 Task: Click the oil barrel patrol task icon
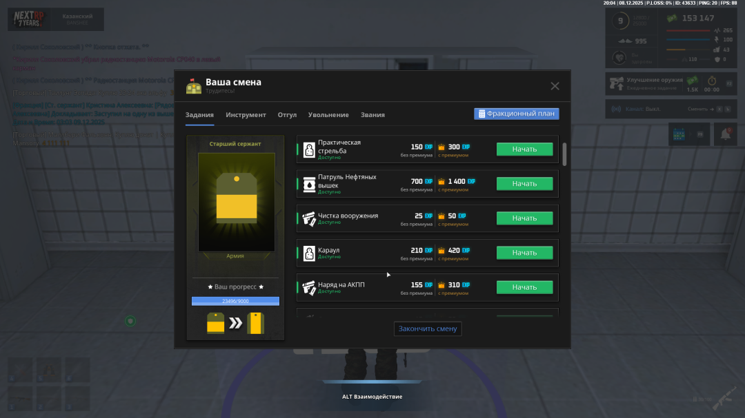coord(309,184)
